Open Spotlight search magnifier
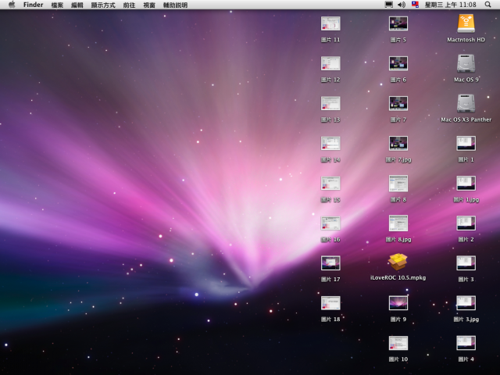 (x=487, y=5)
